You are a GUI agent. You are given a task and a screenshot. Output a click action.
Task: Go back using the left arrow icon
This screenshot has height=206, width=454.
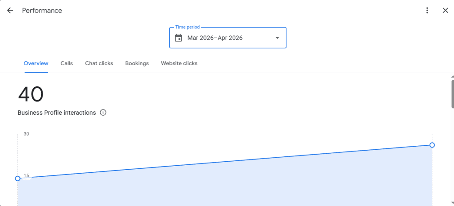[x=10, y=11]
